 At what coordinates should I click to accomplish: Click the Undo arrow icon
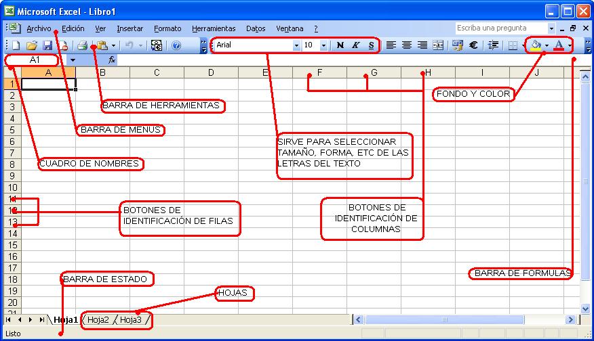tap(130, 46)
